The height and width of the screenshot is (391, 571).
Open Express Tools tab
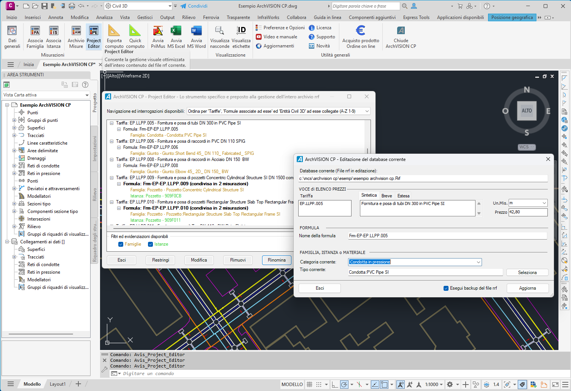[x=416, y=17]
